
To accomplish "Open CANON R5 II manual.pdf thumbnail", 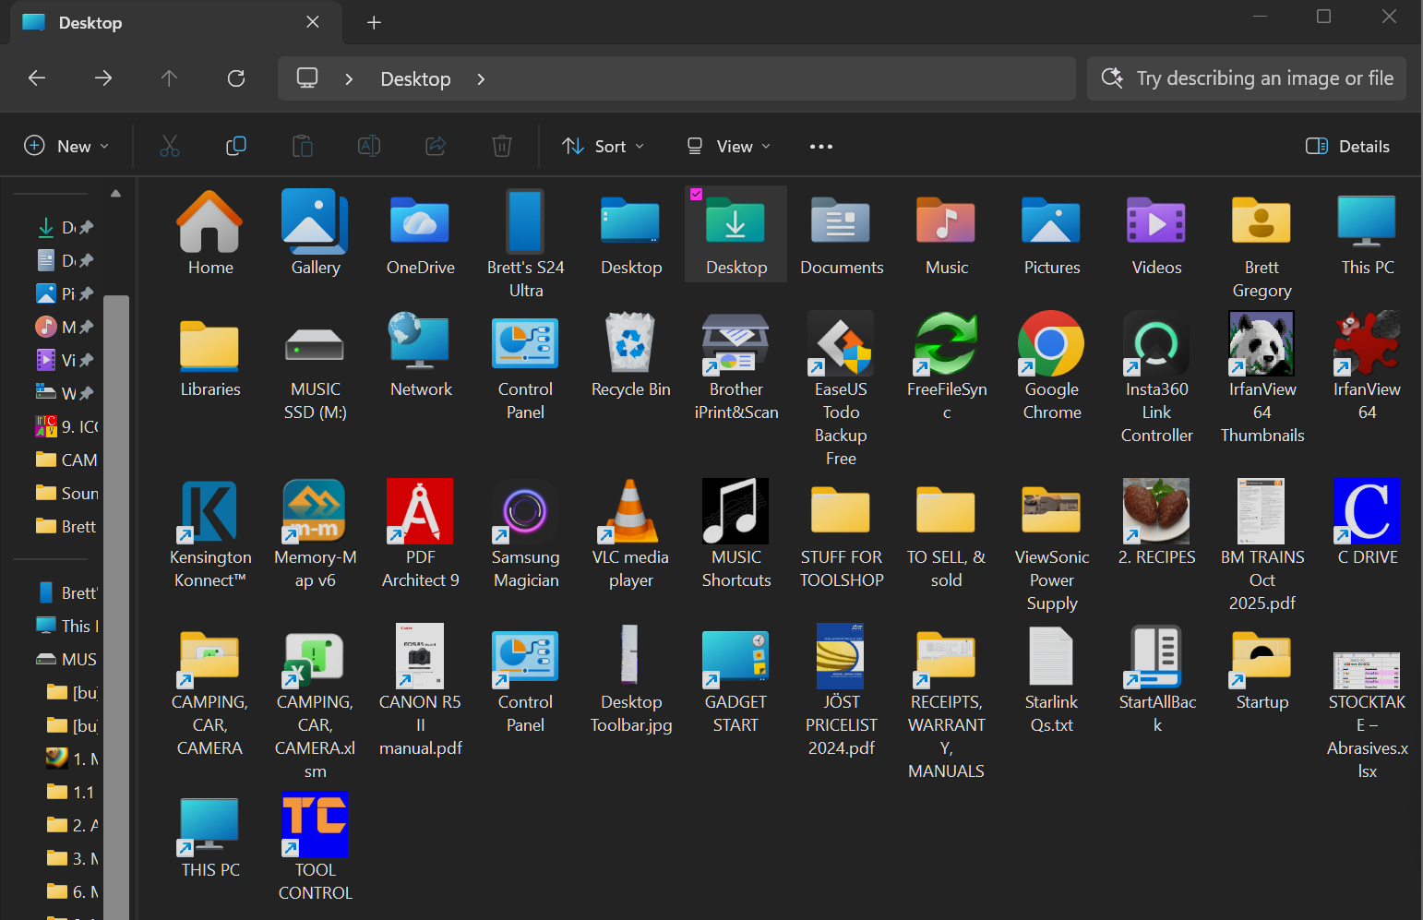I will [x=421, y=657].
